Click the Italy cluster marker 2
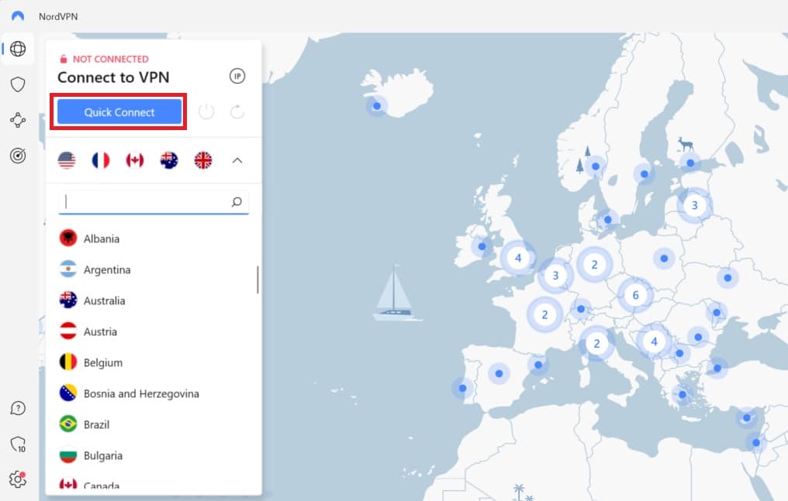788x501 pixels. click(596, 344)
